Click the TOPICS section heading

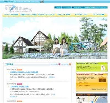click(9, 64)
